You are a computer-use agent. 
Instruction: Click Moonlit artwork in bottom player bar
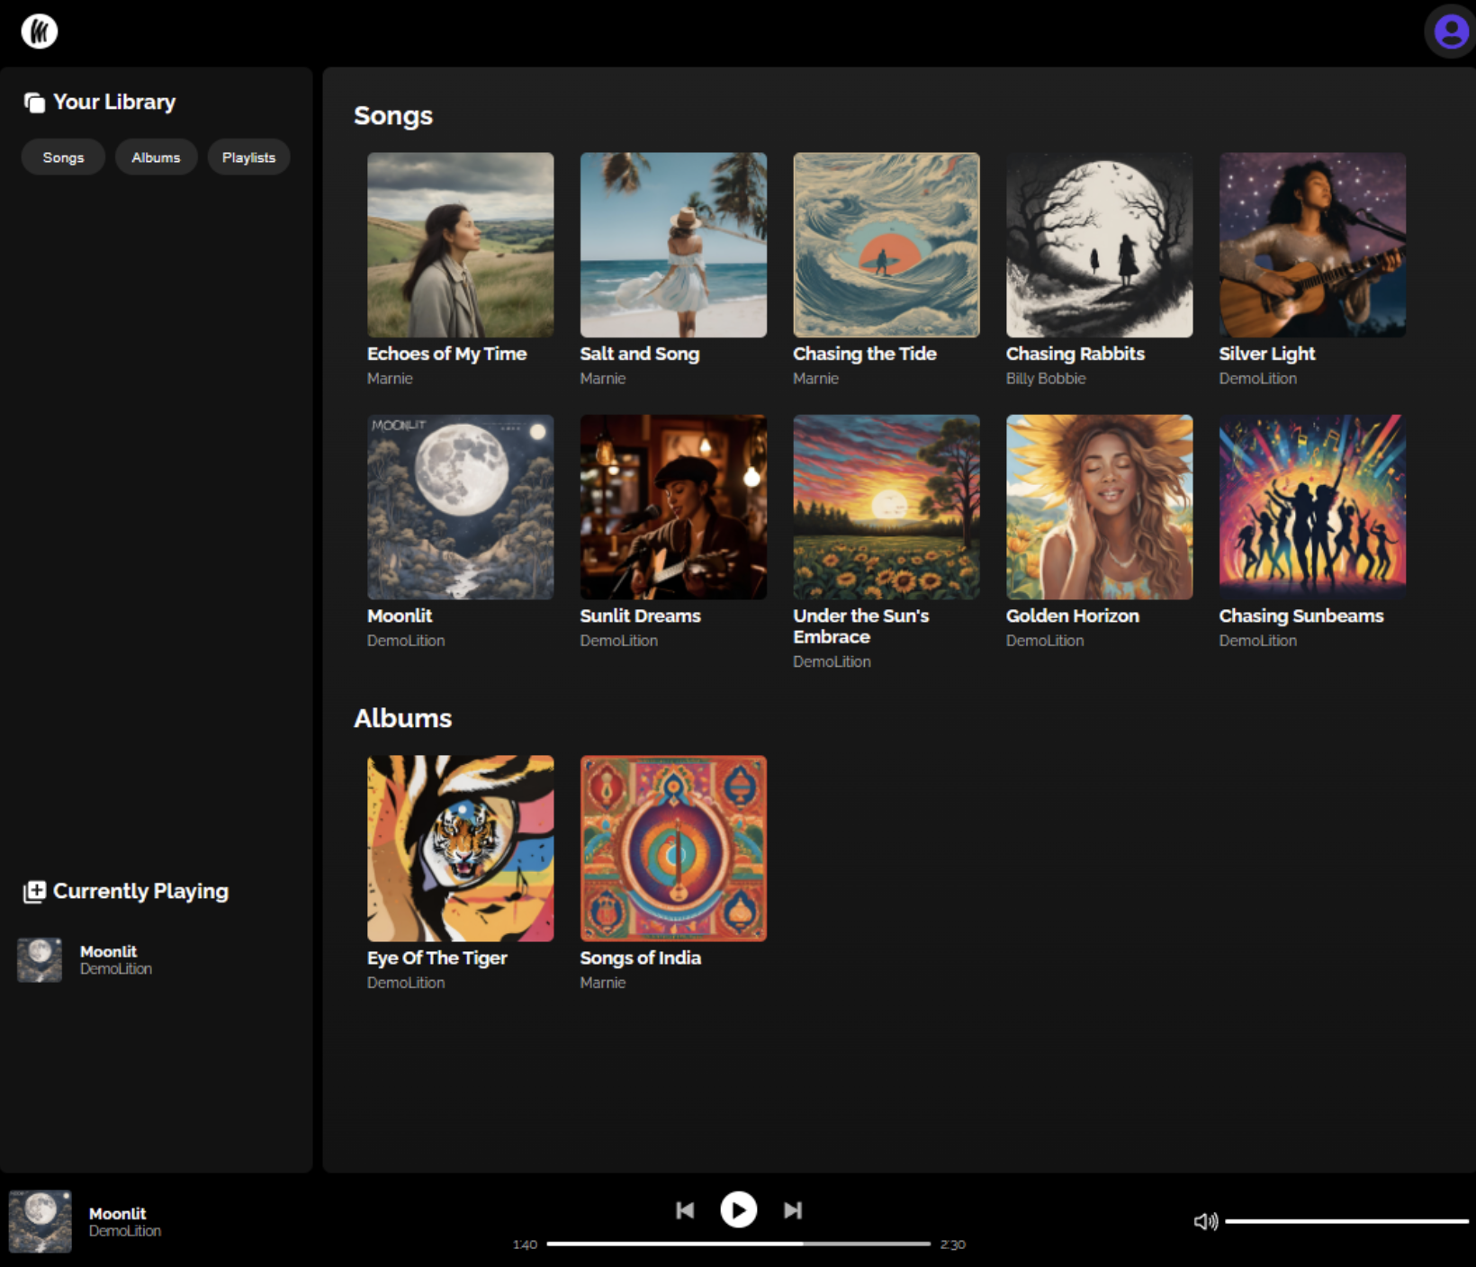40,1222
